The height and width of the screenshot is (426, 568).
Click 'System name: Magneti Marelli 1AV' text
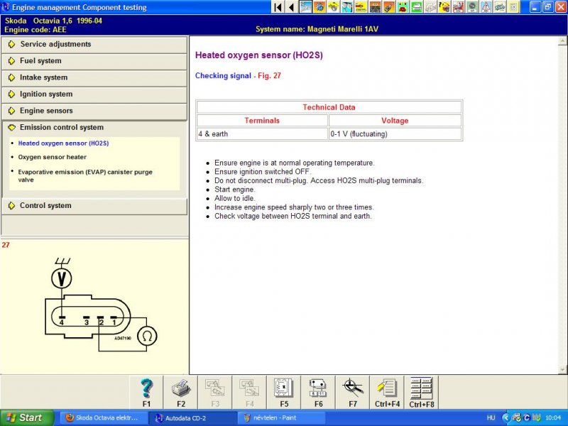pos(317,29)
